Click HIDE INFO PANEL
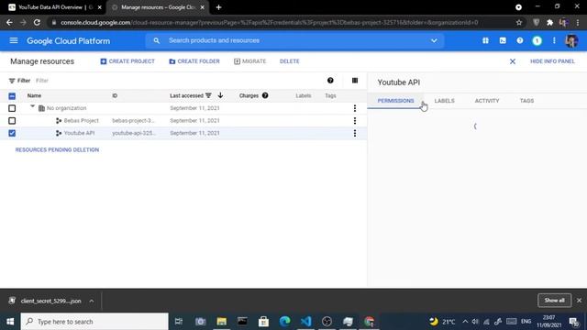The height and width of the screenshot is (330, 587). (x=552, y=61)
